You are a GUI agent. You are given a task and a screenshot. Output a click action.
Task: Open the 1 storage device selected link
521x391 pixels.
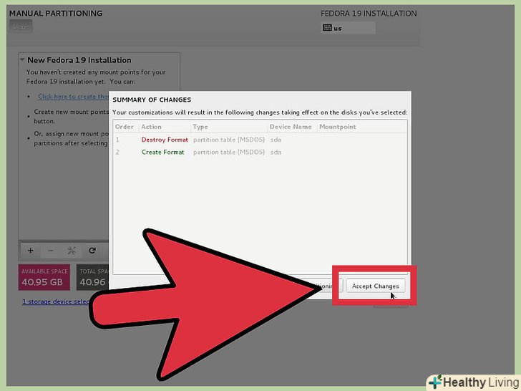coord(56,301)
